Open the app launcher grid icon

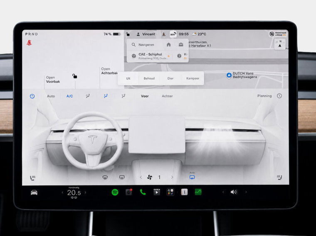point(170,192)
